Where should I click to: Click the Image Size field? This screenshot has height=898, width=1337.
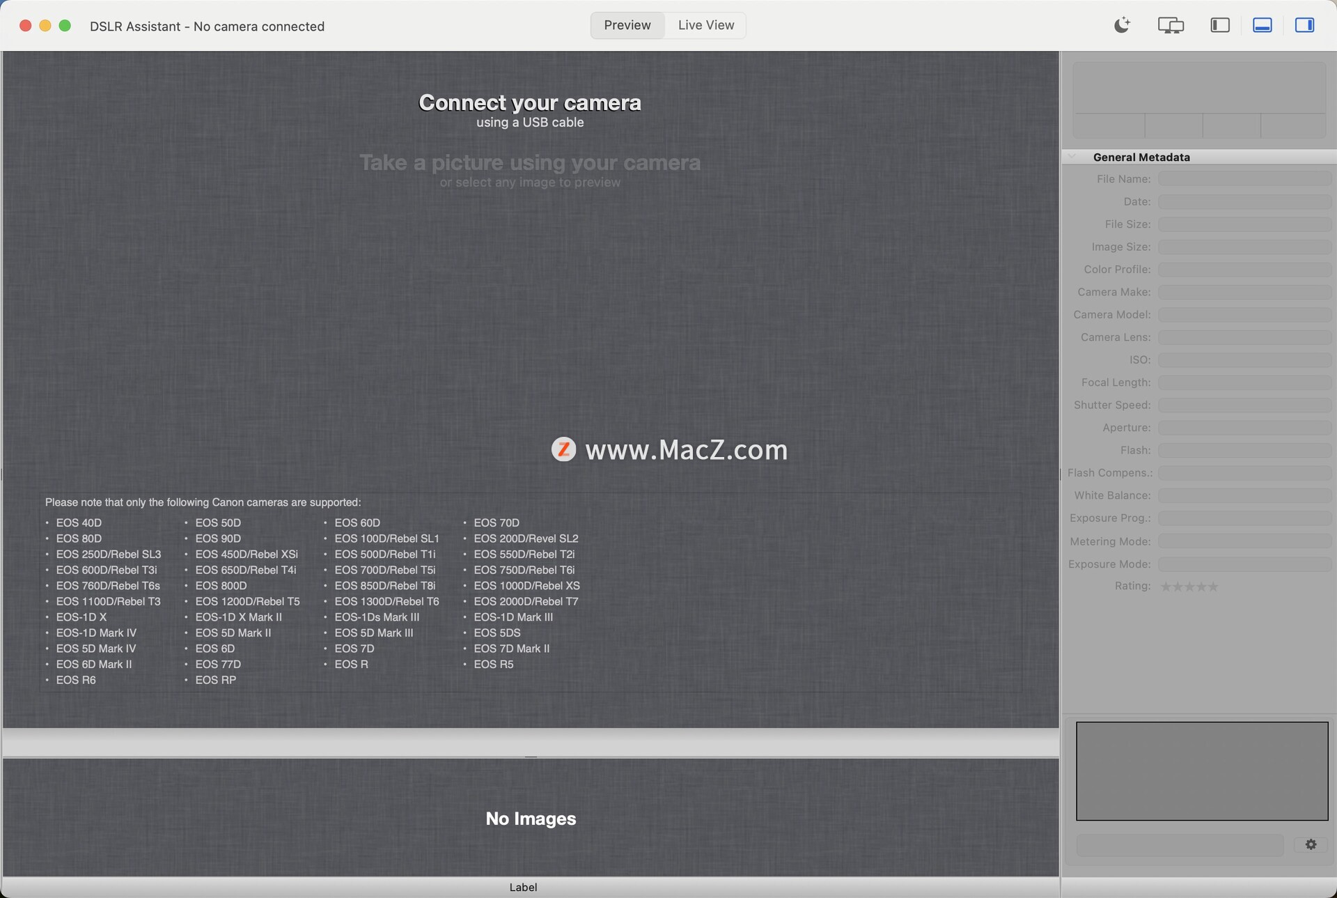1244,247
